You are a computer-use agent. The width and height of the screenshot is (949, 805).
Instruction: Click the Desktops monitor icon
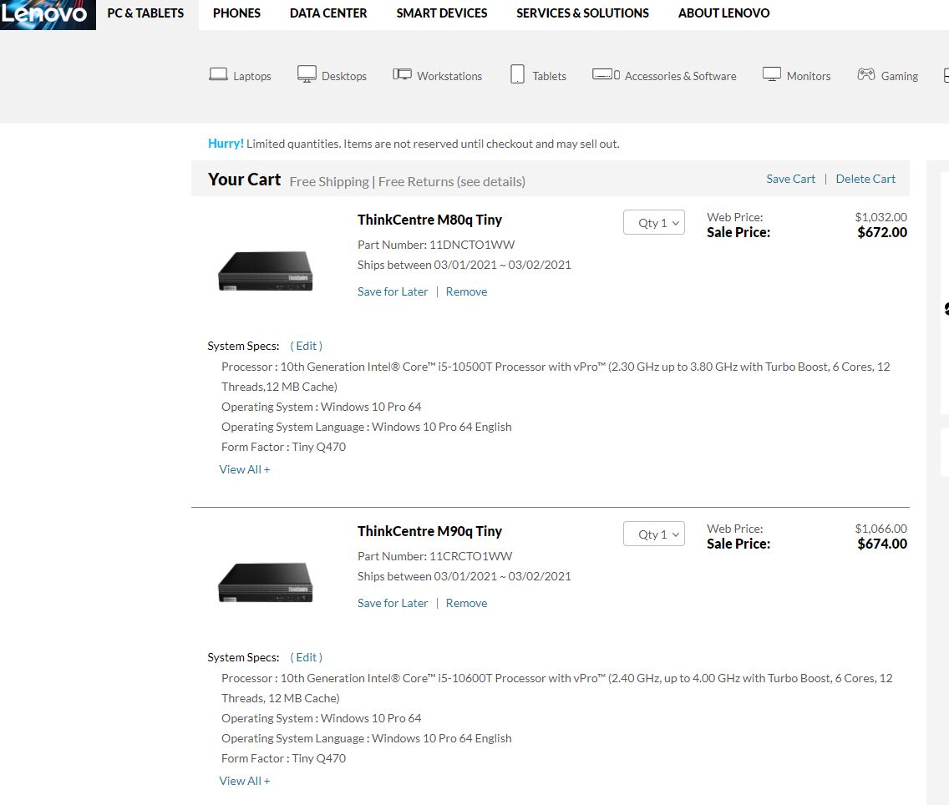[x=307, y=74]
